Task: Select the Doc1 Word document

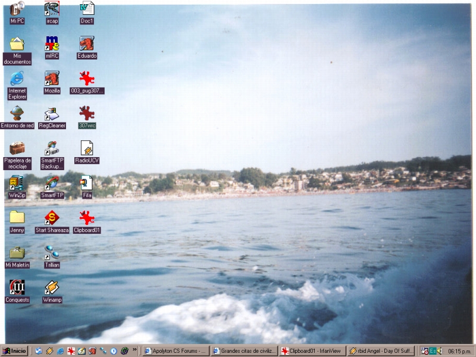Action: pos(87,9)
